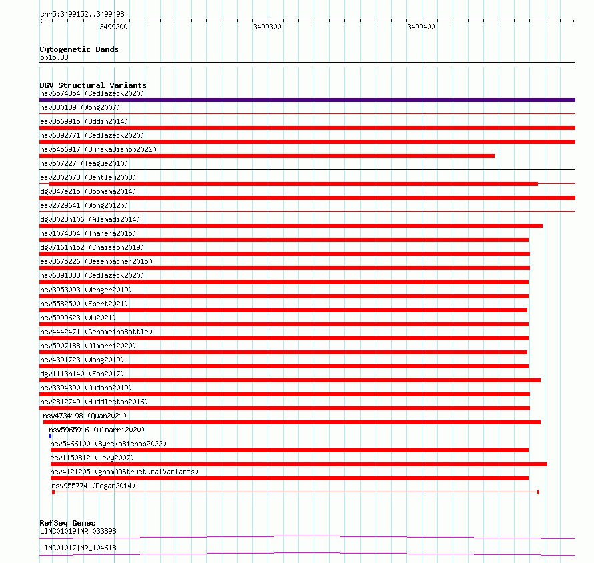The image size is (594, 563).
Task: Select nsv2812749 (Huddleston2016) variant
Action: pos(94,402)
